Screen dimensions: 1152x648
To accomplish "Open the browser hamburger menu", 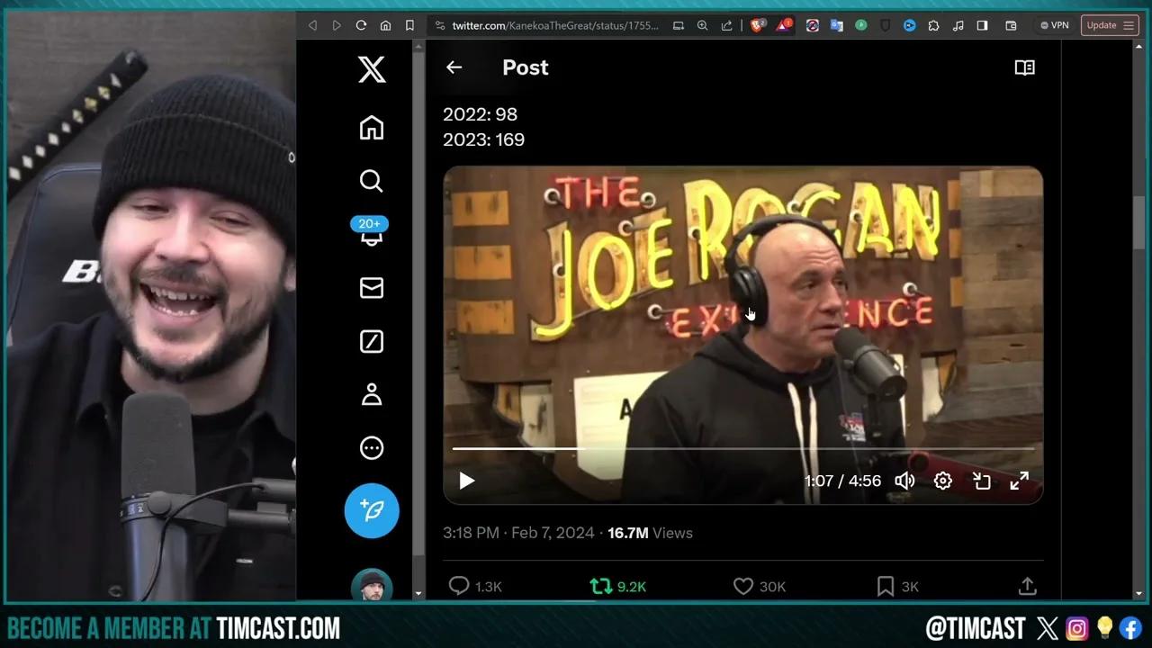I will 1128,25.
